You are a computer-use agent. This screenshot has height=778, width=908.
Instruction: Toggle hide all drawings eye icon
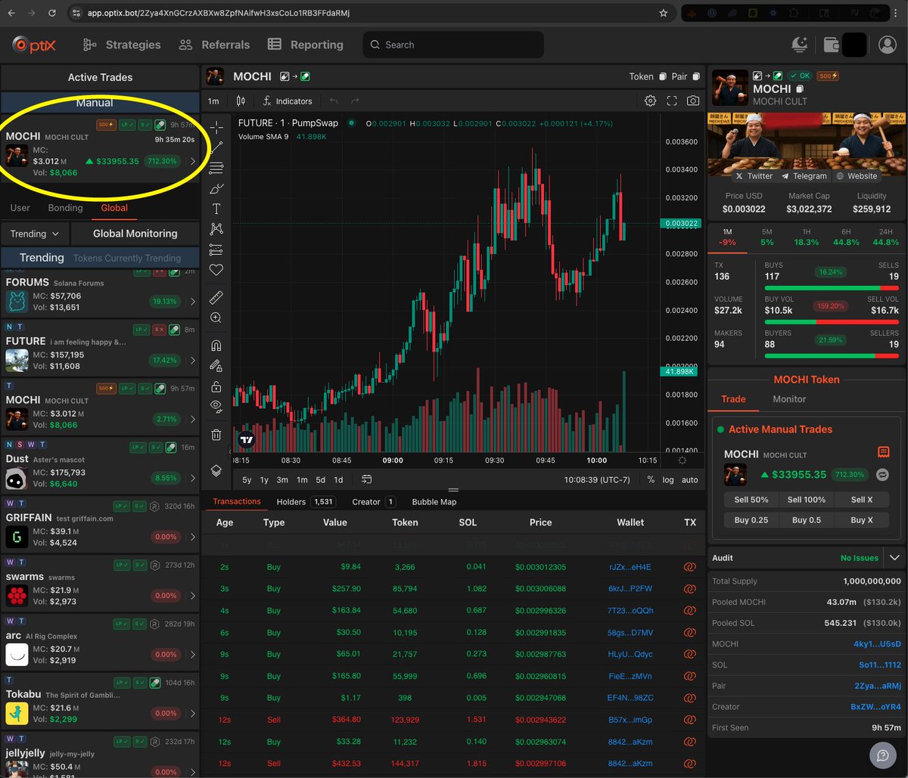[x=216, y=407]
